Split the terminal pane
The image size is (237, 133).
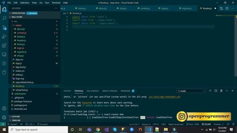[x=216, y=91]
